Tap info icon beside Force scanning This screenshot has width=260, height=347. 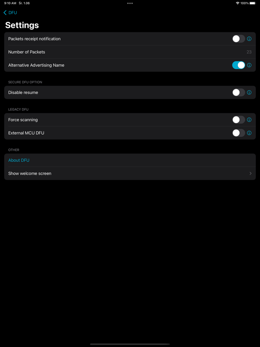tap(249, 120)
